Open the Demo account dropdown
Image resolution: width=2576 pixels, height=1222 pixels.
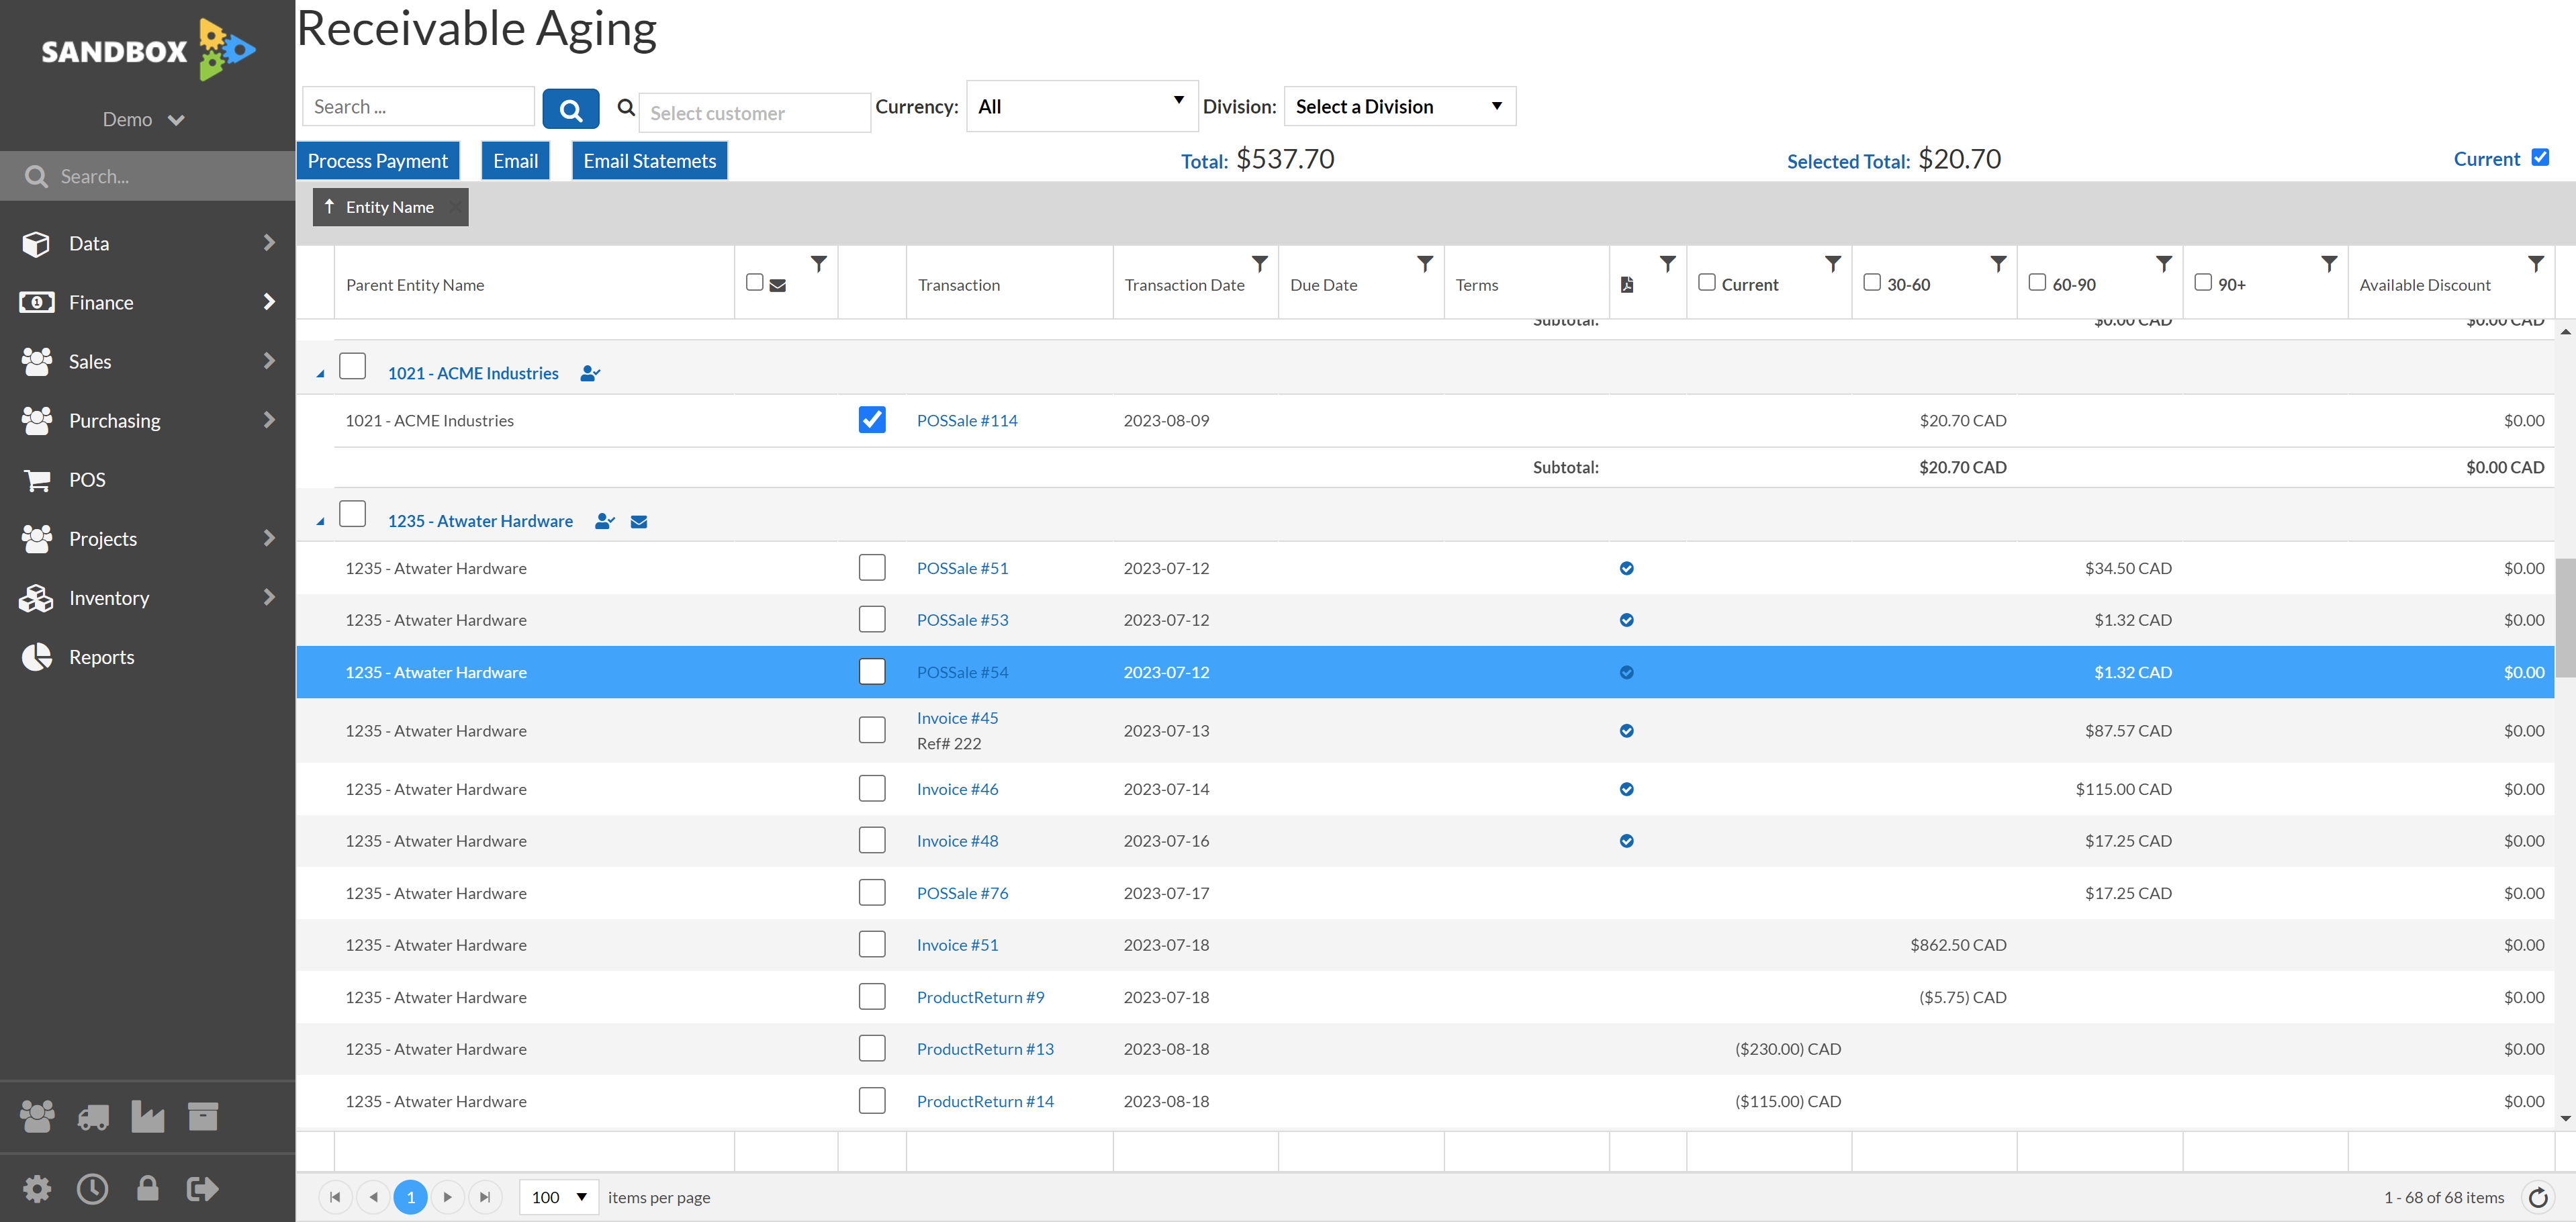point(144,120)
